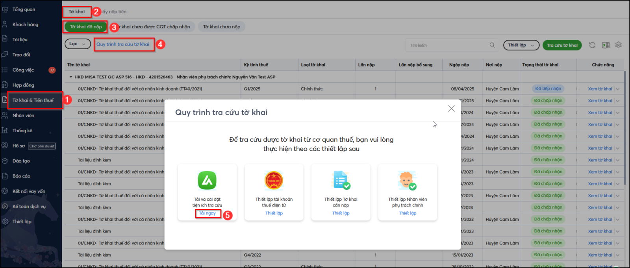Viewport: 630px width, 268px height.
Task: Click the refresh icon in toolbar
Action: (x=592, y=45)
